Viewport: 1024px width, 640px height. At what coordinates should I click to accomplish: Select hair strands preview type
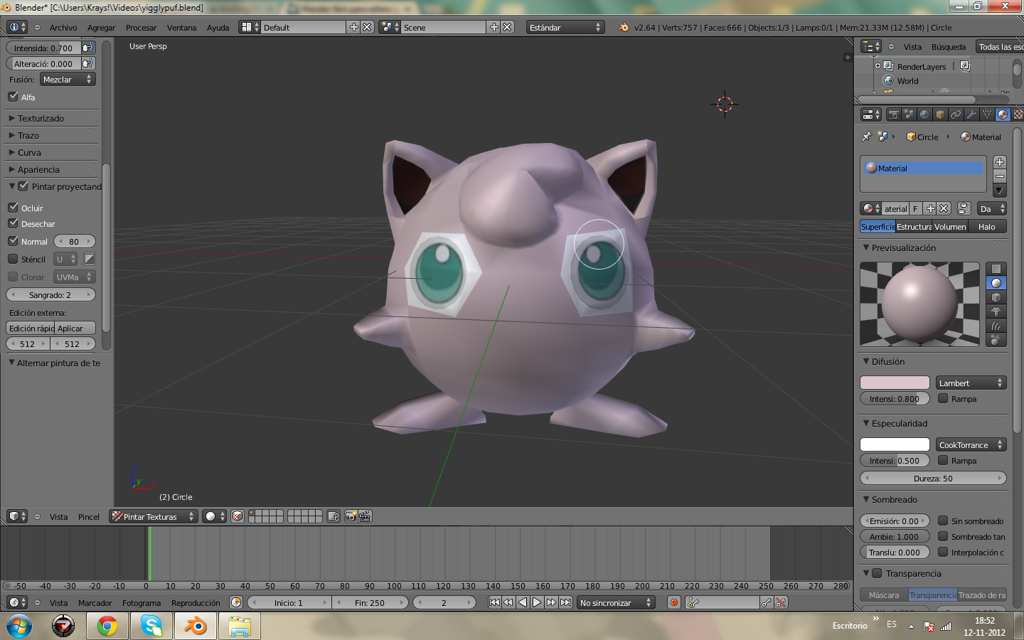(996, 326)
